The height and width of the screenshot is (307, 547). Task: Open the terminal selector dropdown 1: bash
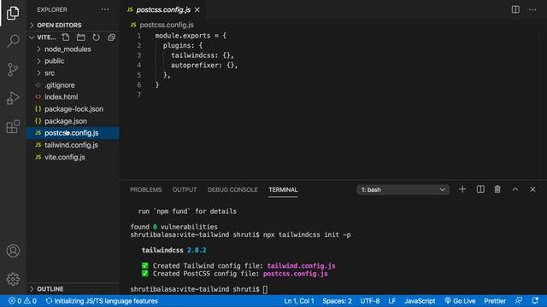coord(403,189)
